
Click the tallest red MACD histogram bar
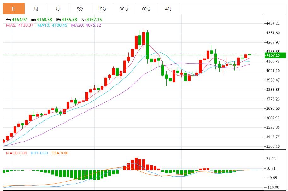136,164
